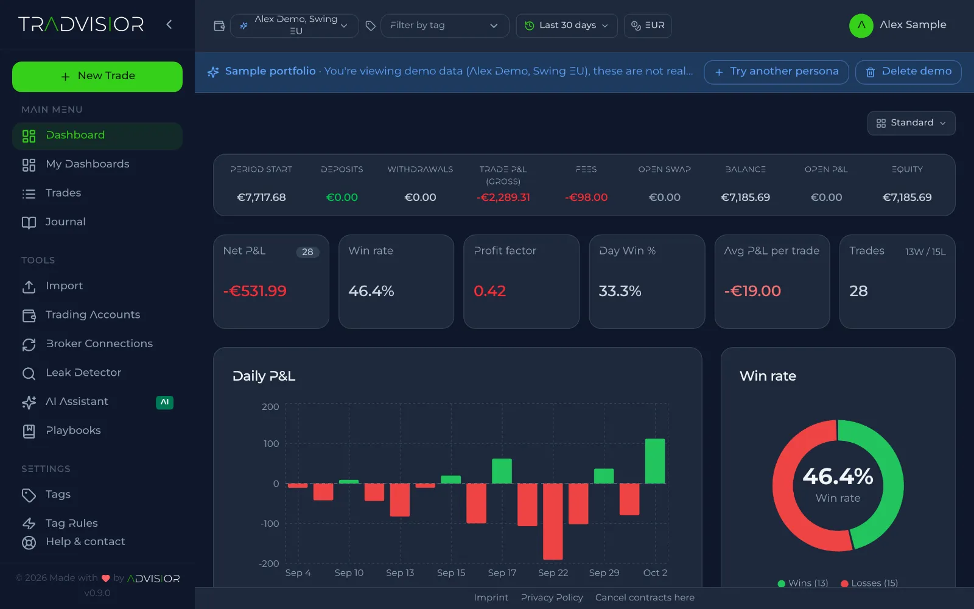Click the wallet icon in the top bar
This screenshot has height=609, width=974.
point(219,26)
